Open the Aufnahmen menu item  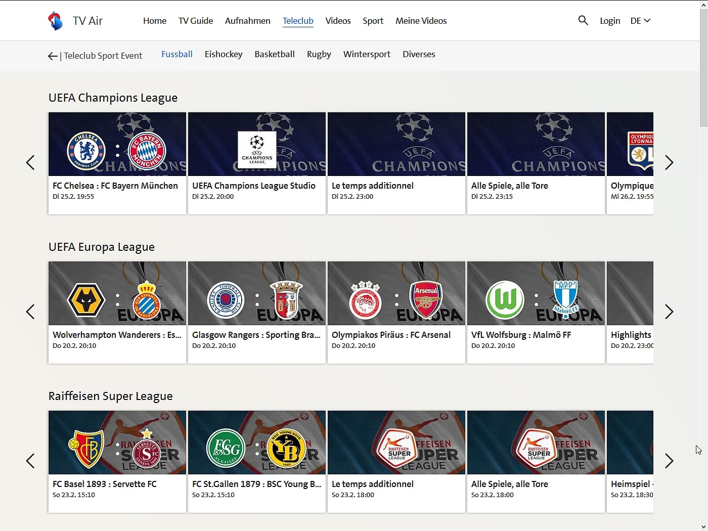(x=248, y=21)
